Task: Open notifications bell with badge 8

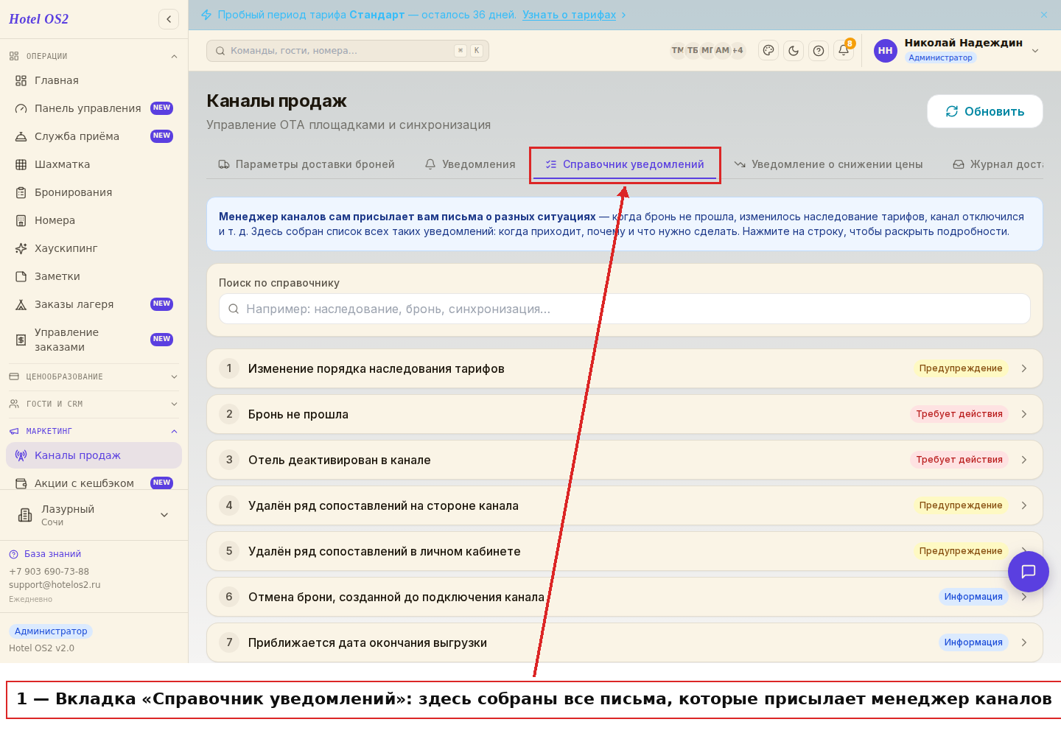Action: click(x=844, y=51)
